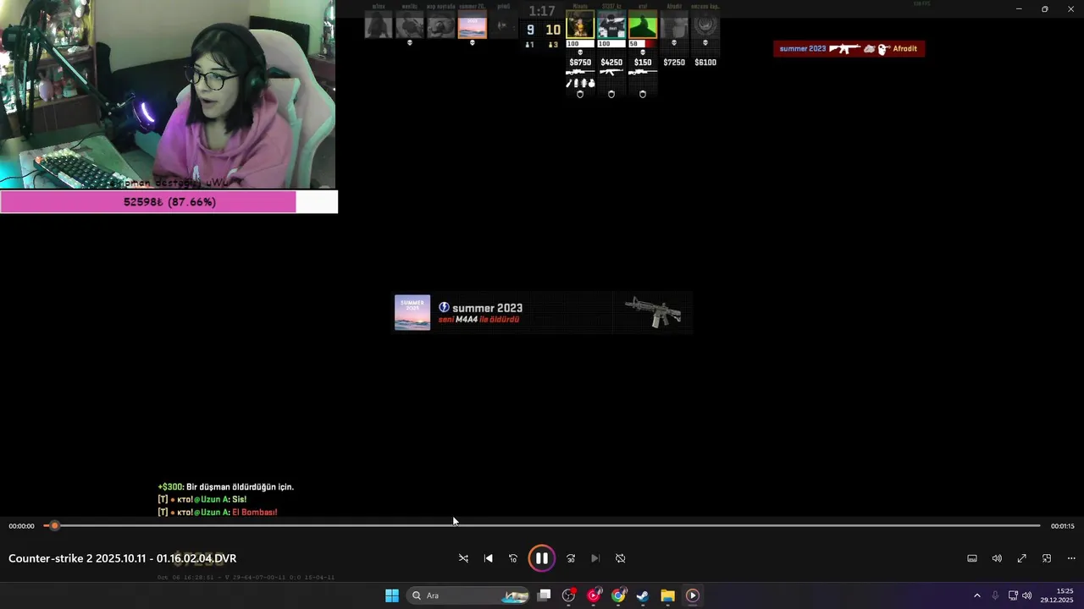The height and width of the screenshot is (609, 1084).
Task: Open Google Chrome from taskbar
Action: pos(618,595)
